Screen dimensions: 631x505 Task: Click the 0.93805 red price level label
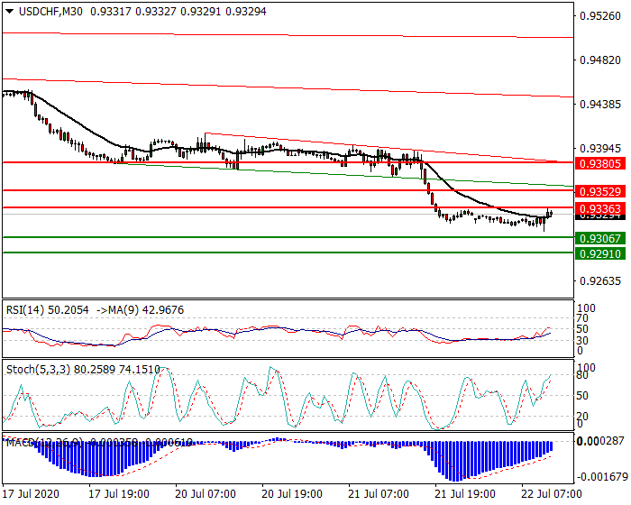point(600,163)
